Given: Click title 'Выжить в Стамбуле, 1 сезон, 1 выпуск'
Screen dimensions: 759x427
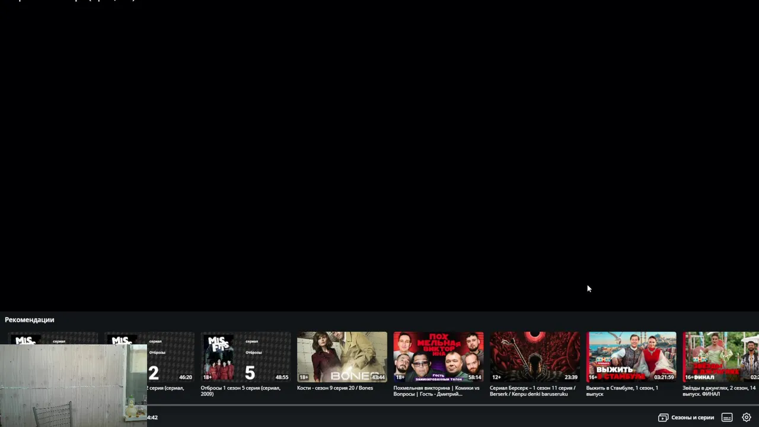Looking at the screenshot, I should click(x=622, y=391).
